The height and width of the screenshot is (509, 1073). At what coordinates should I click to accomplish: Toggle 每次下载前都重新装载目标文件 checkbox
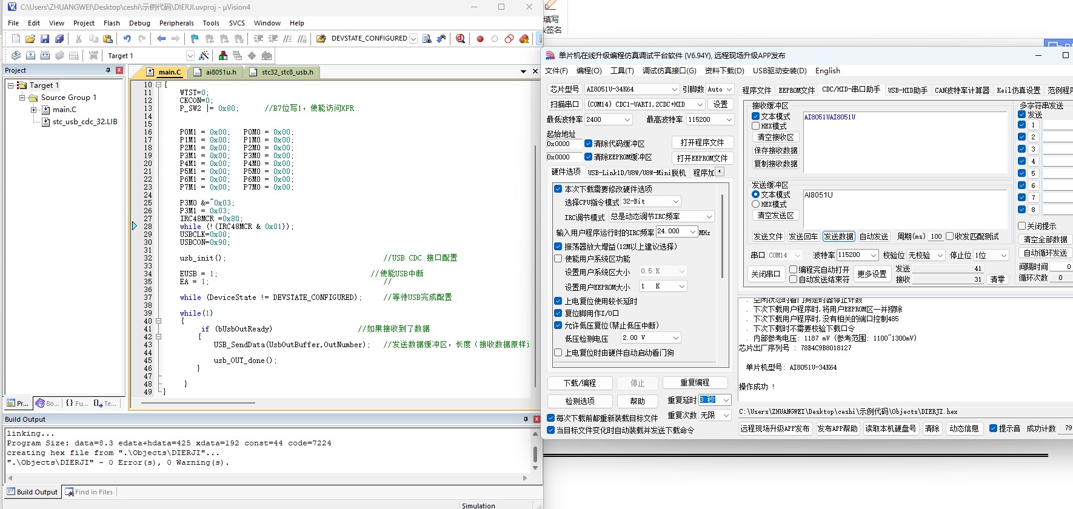(x=551, y=418)
